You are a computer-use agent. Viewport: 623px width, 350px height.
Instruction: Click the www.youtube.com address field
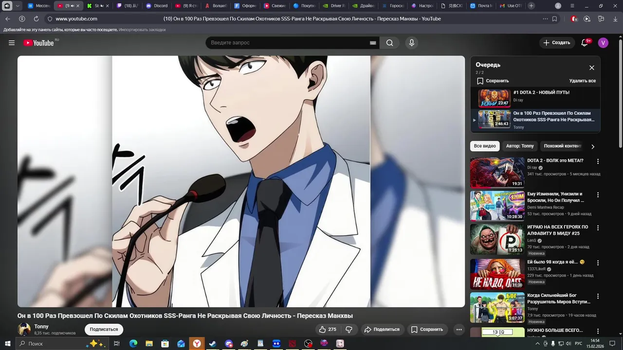click(x=76, y=18)
